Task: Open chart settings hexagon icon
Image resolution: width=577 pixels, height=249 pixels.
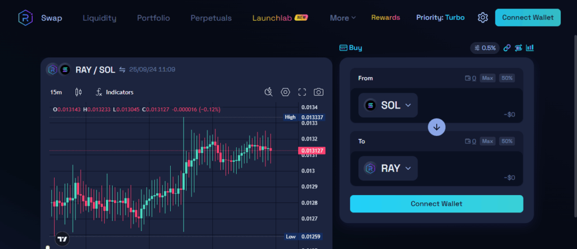Action: [285, 92]
